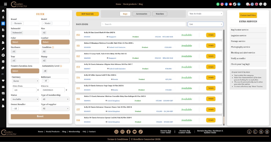Open YouTube icon in top header
This screenshot has height=142, width=271.
[x=231, y=4]
